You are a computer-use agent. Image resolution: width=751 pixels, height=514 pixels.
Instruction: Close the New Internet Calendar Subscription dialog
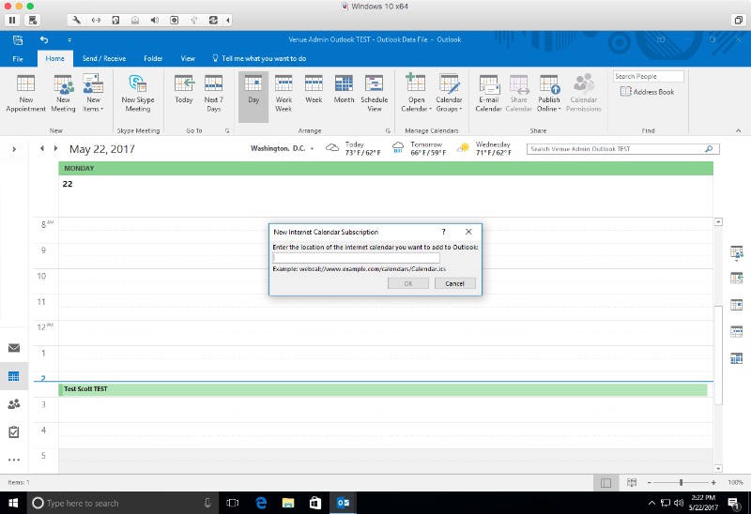(468, 232)
